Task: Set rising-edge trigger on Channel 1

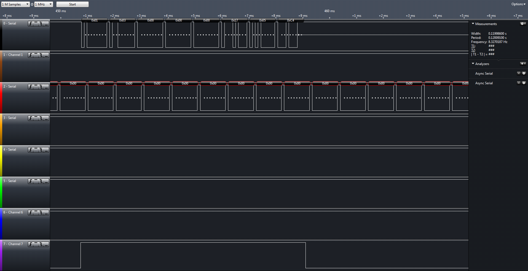Action: 31,55
